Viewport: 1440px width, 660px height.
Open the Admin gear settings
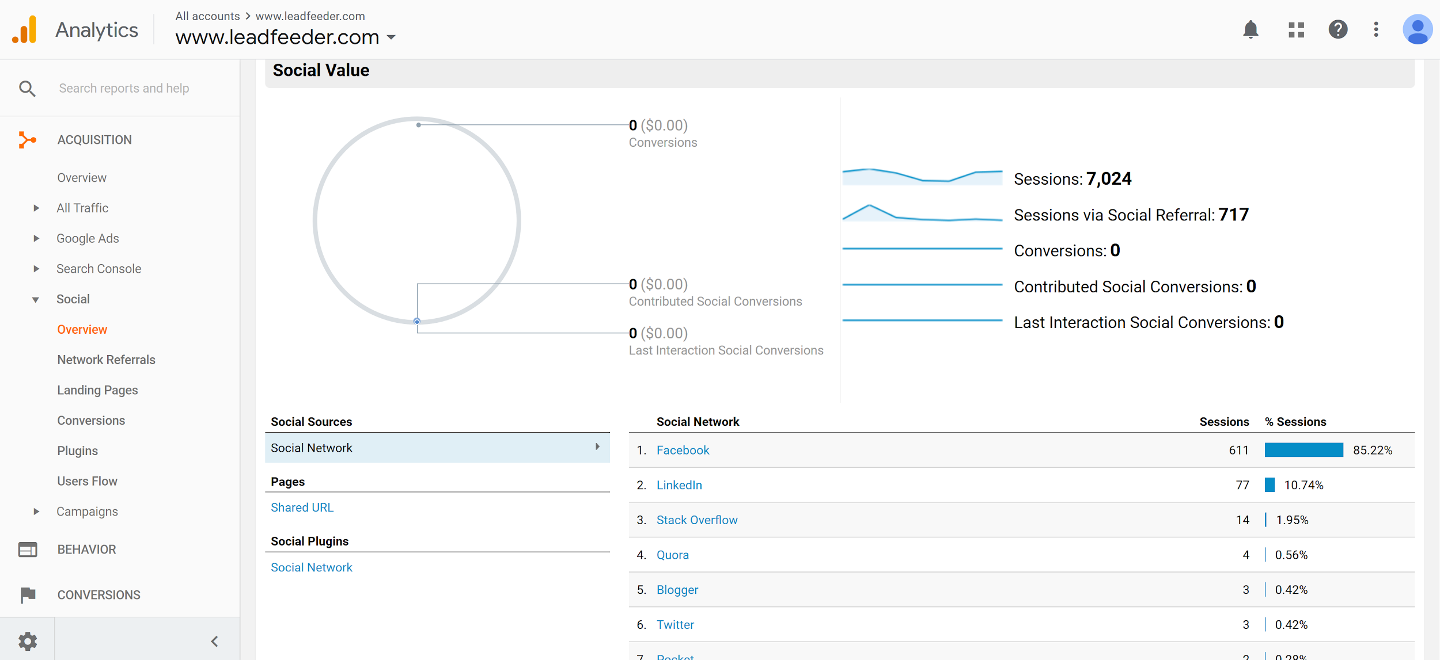coord(27,640)
